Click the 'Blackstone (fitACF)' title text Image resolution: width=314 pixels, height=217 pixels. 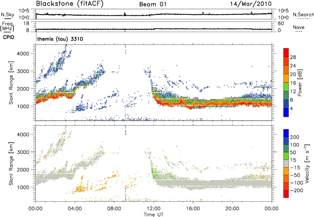69,4
